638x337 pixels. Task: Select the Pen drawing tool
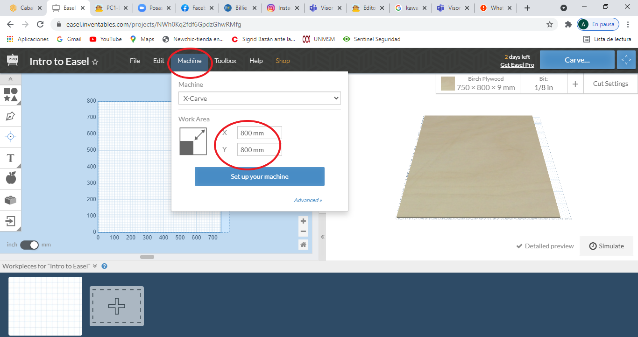click(x=10, y=116)
